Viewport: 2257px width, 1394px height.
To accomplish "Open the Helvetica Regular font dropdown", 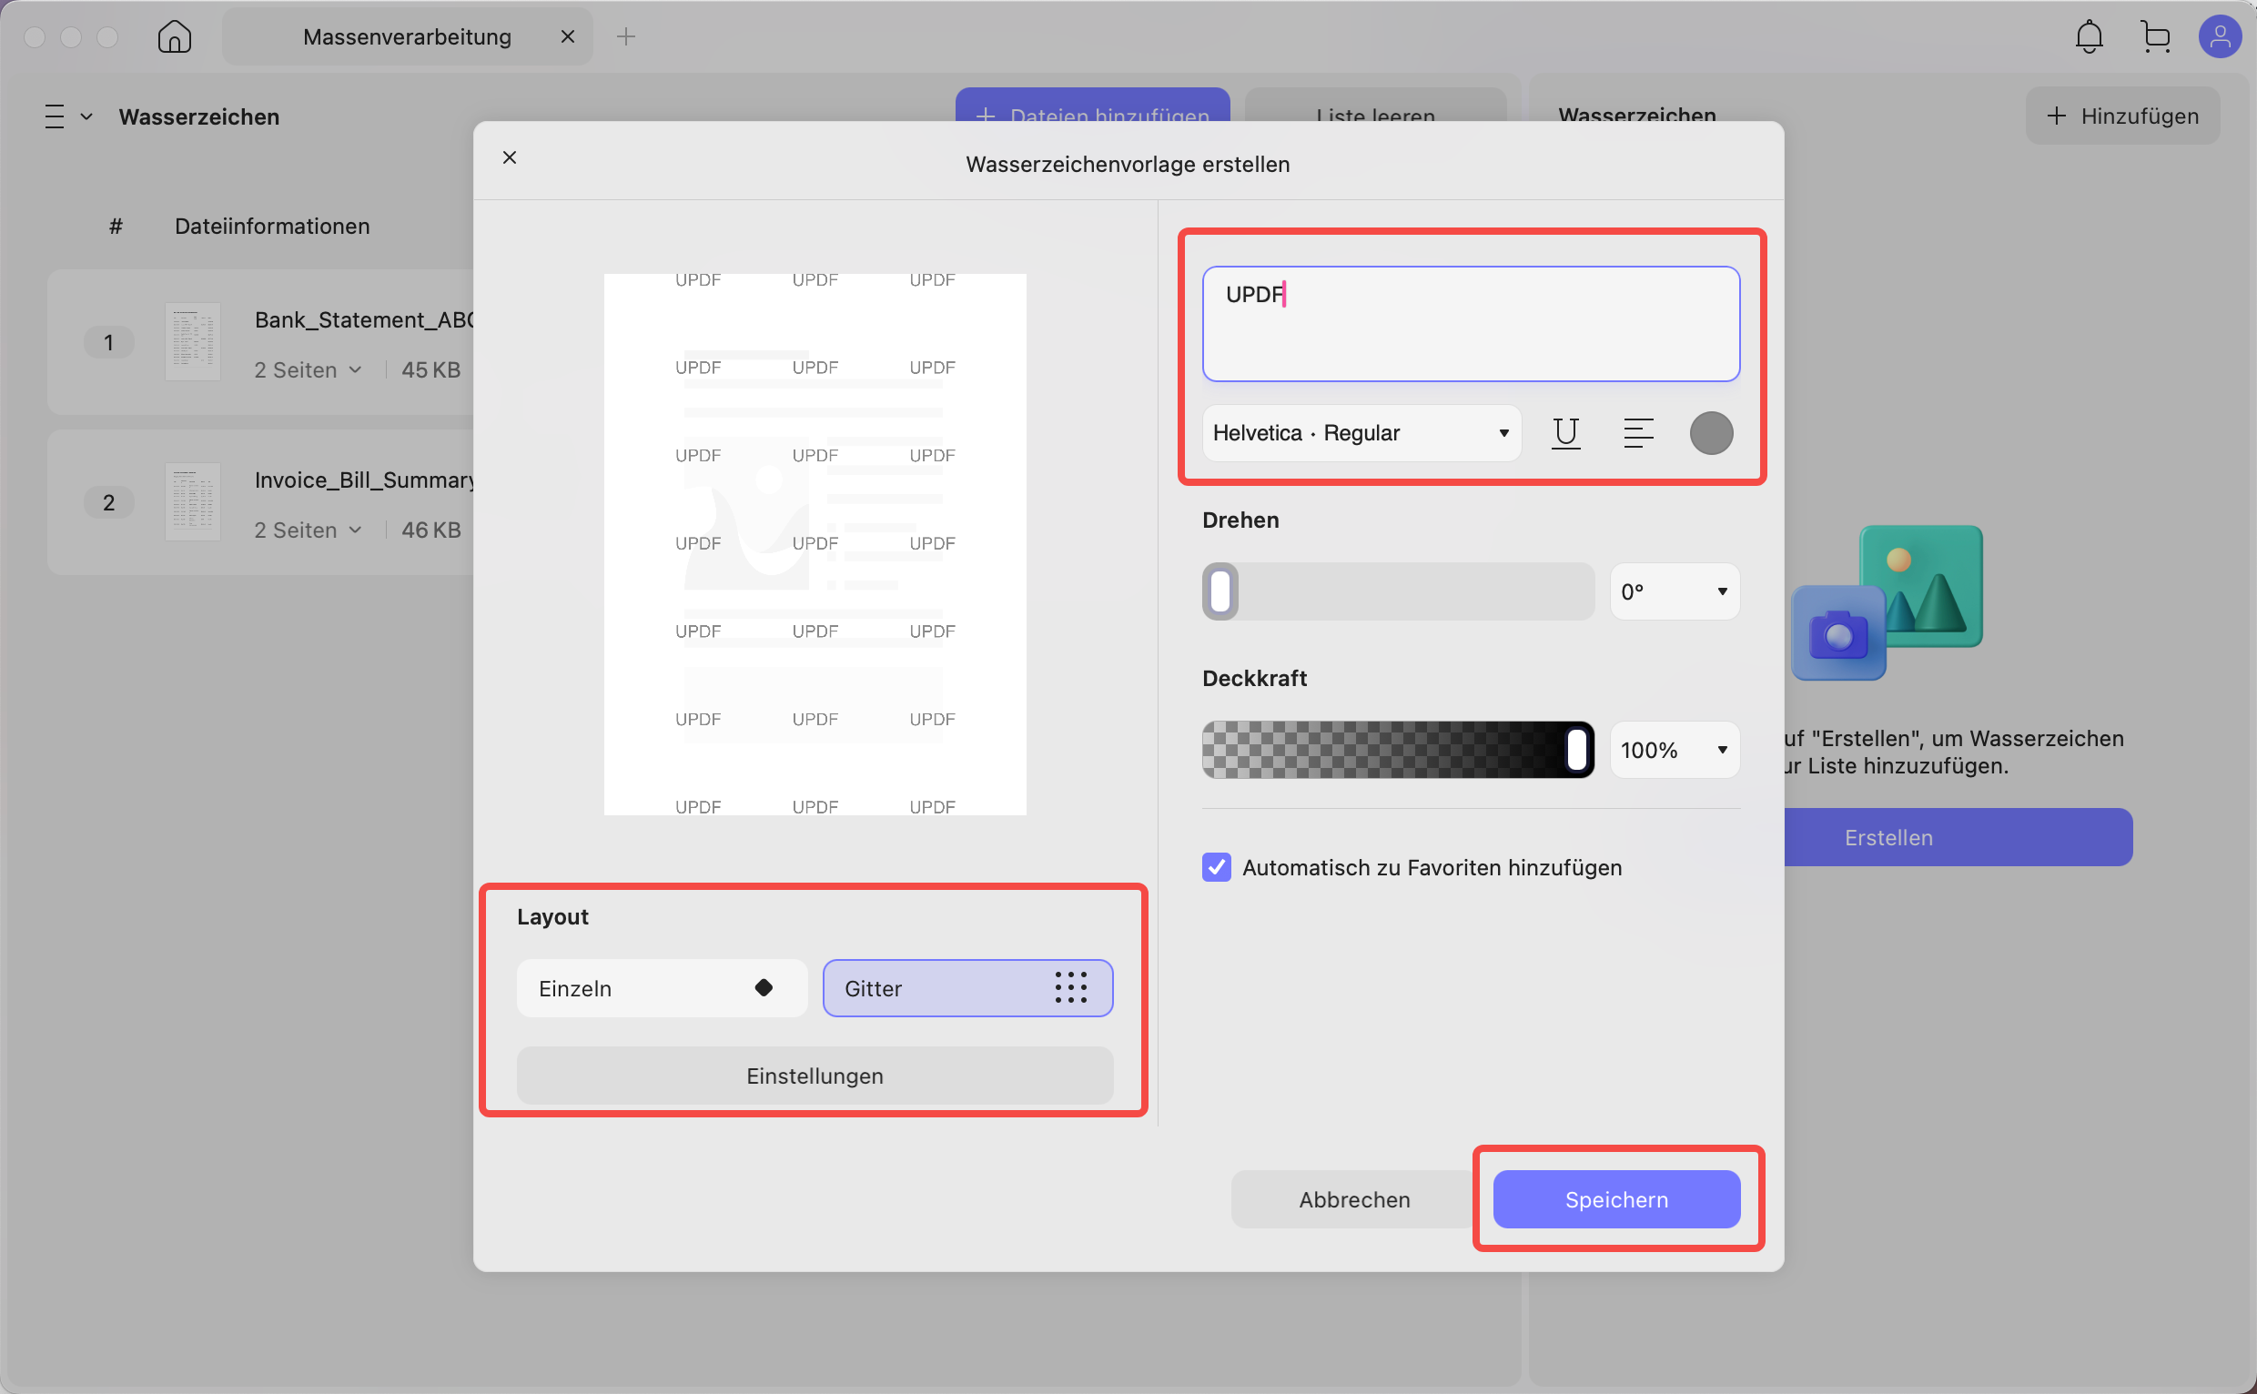I will [1361, 433].
